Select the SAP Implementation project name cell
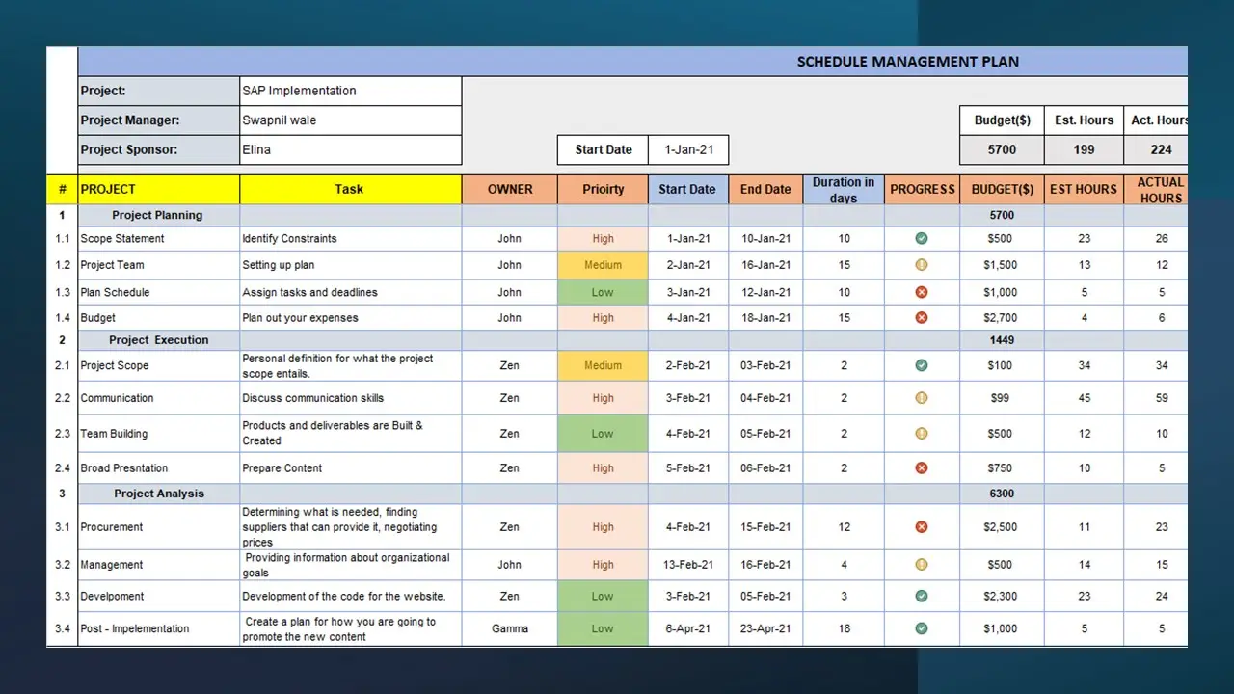 [350, 91]
